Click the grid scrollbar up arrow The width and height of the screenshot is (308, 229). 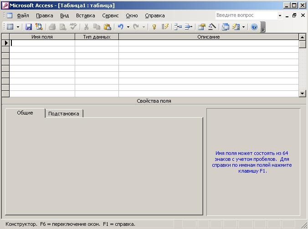pyautogui.click(x=302, y=37)
